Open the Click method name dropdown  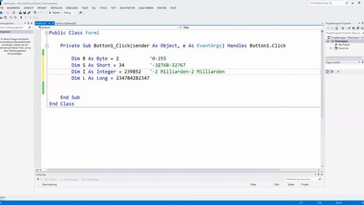point(322,27)
